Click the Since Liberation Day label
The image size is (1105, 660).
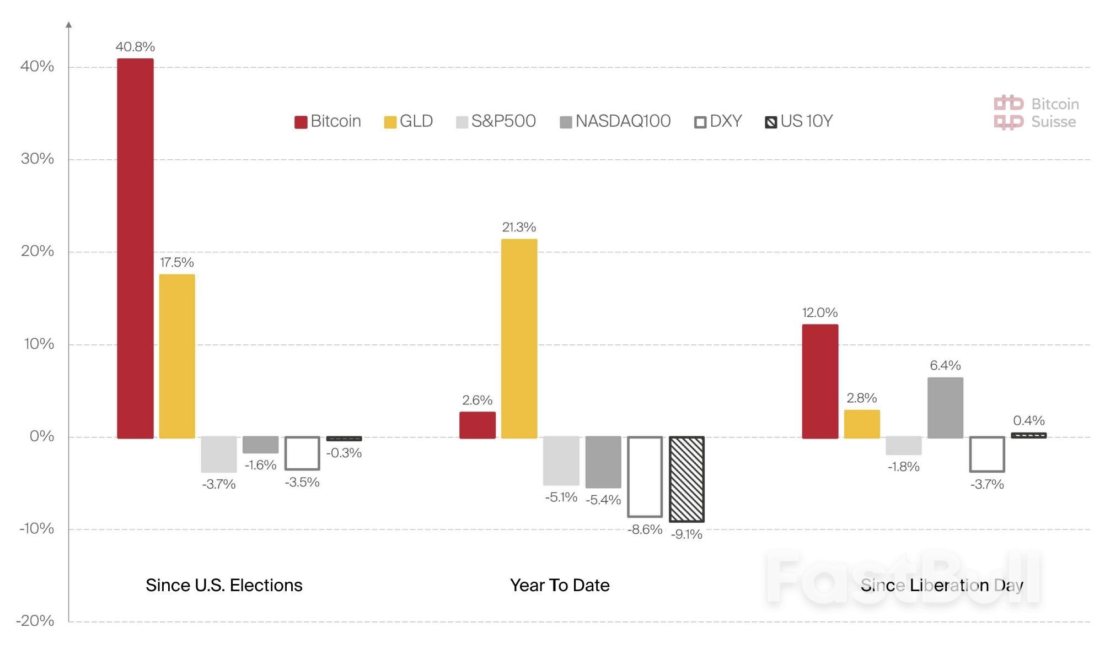(x=942, y=585)
